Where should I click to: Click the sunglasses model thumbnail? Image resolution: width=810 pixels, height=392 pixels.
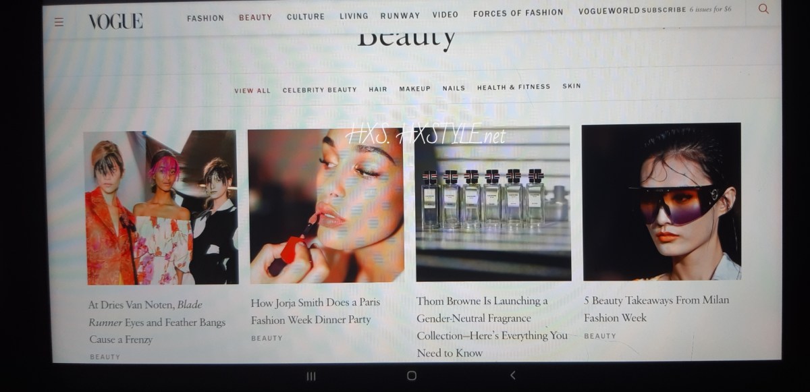[661, 202]
